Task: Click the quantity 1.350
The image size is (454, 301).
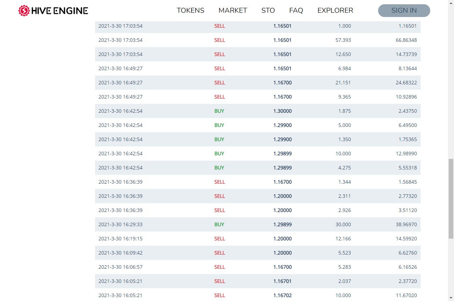Action: pos(344,139)
